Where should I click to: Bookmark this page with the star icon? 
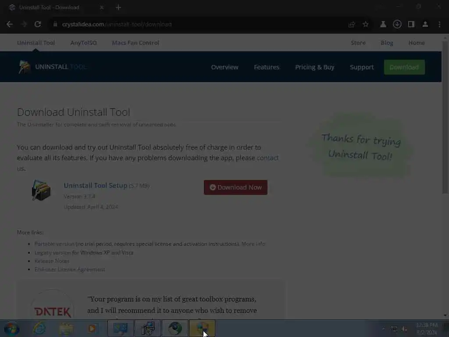click(x=366, y=25)
